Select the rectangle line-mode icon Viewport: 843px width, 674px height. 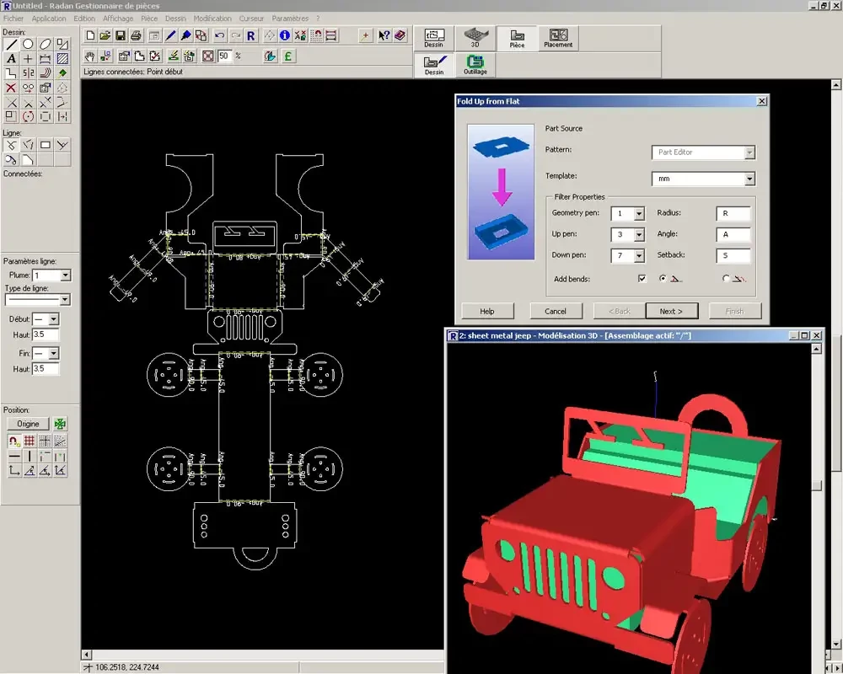[46, 145]
